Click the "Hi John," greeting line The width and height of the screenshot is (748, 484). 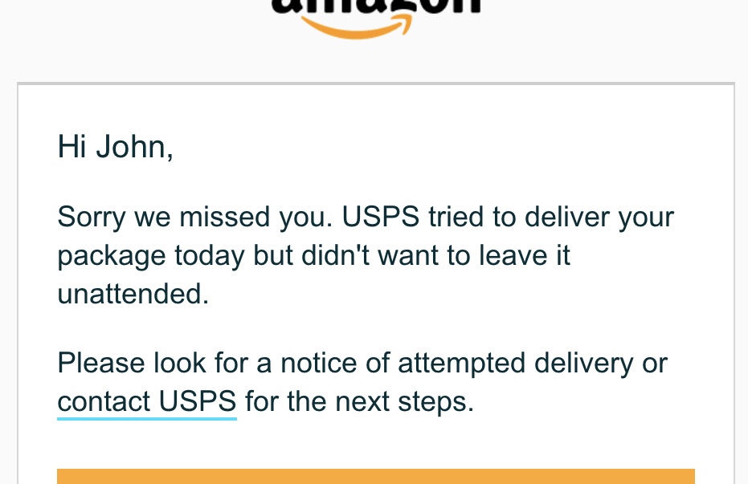[x=115, y=148]
